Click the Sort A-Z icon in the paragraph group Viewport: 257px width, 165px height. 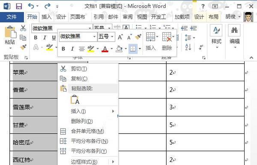tap(188, 47)
